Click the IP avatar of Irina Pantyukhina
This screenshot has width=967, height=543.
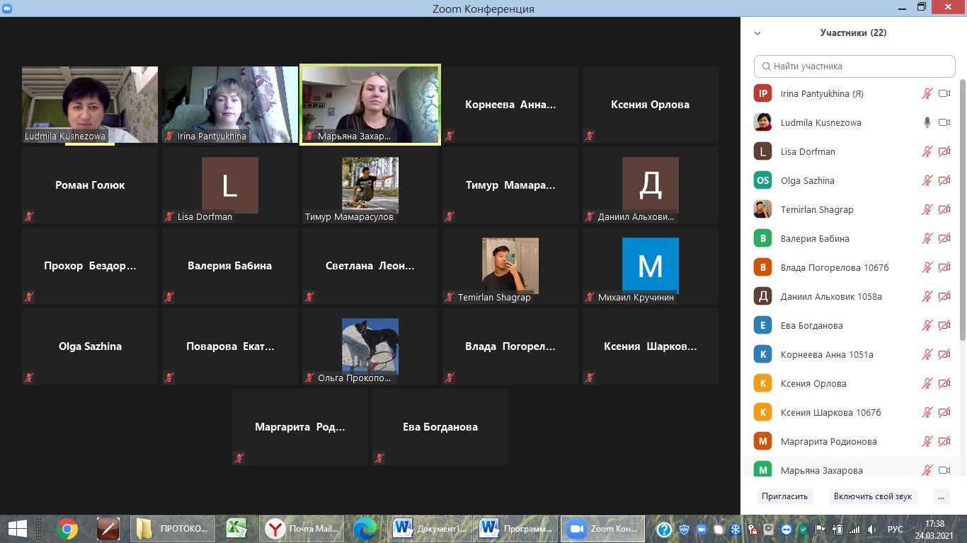tap(762, 93)
